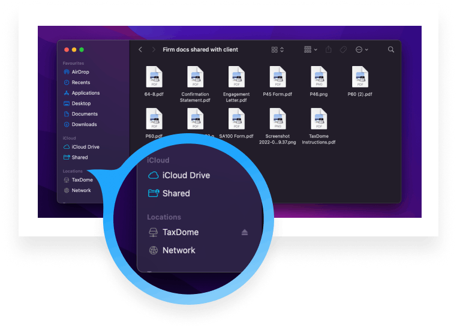Open AirDrop from the Favourites sidebar
Screen dimensions: 457x330
tap(80, 72)
